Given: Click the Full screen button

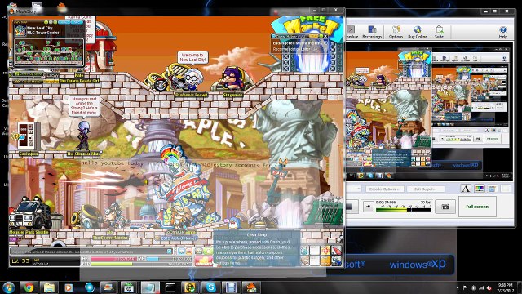Looking at the screenshot, I should (x=477, y=207).
